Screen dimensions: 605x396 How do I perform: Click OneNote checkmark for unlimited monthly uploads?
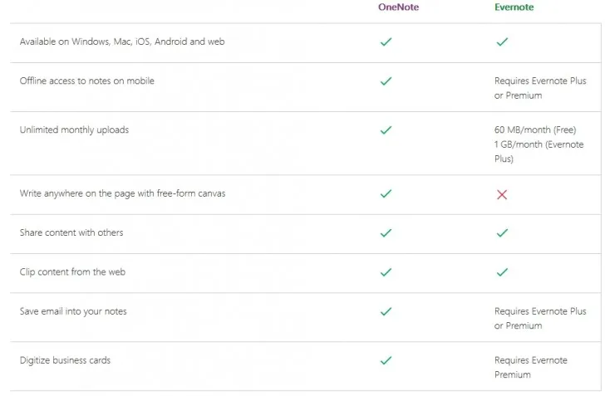[x=386, y=130]
